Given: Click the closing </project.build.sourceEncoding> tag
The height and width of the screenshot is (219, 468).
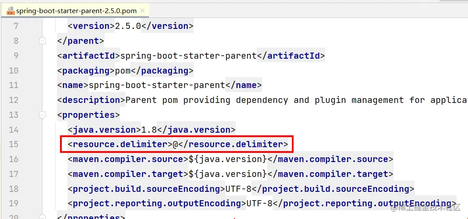Looking at the screenshot, I should coord(333,189).
